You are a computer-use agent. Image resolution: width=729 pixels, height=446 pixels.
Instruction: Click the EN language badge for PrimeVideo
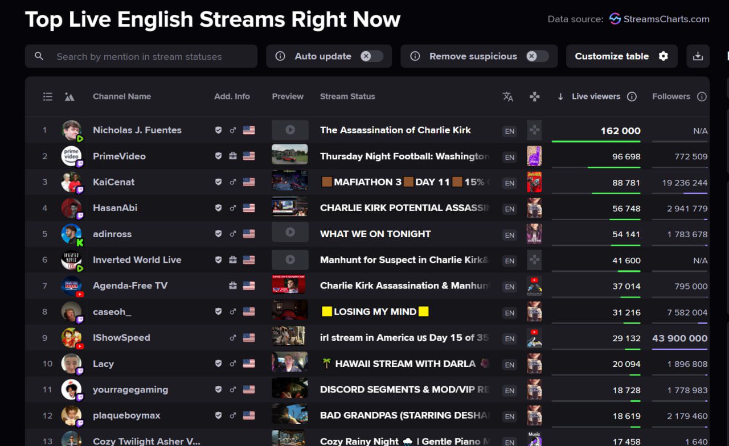coord(510,157)
